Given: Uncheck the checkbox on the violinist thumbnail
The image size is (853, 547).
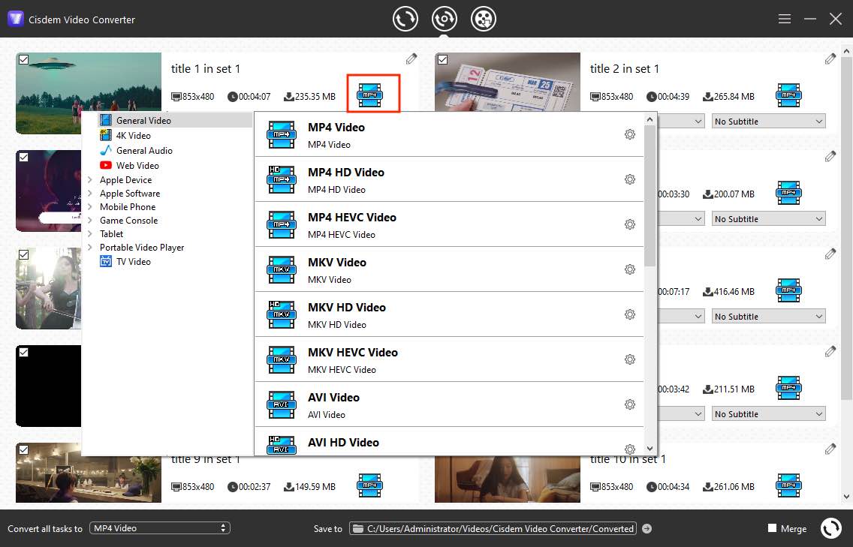Looking at the screenshot, I should pos(23,254).
